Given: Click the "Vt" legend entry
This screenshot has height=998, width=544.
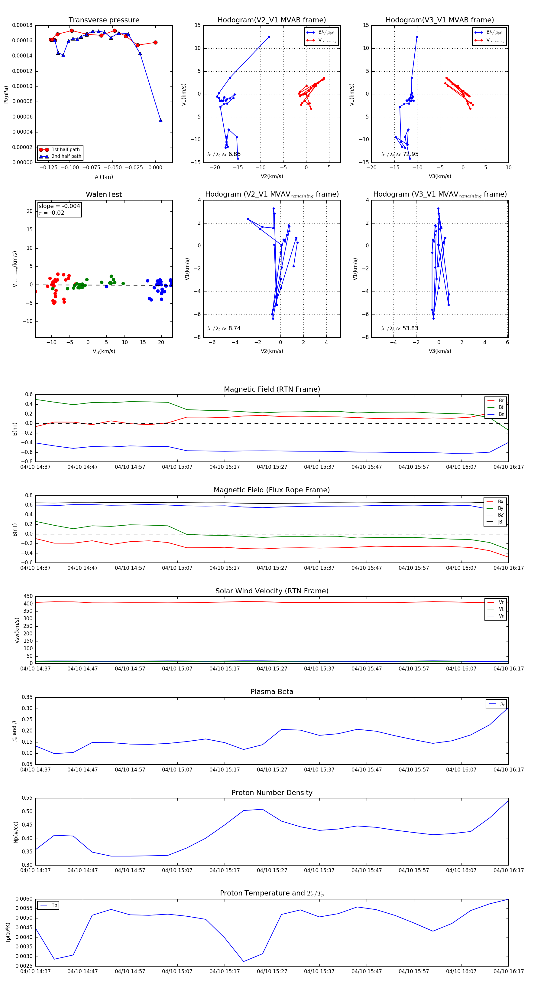Looking at the screenshot, I should [x=496, y=609].
